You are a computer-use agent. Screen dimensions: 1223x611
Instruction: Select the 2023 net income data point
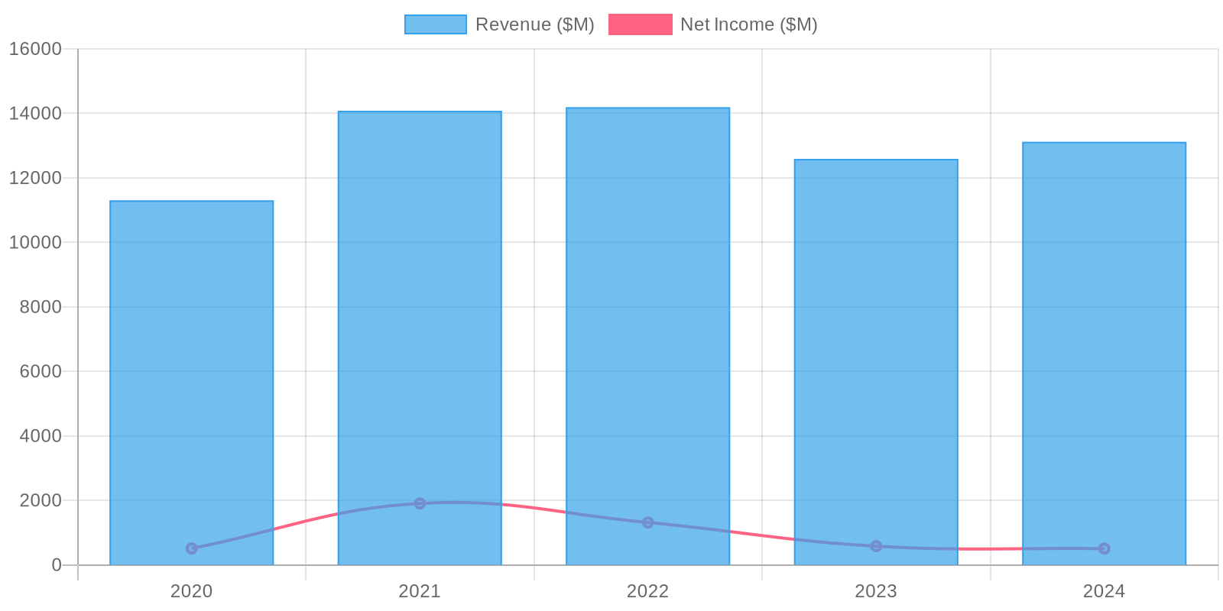click(876, 546)
